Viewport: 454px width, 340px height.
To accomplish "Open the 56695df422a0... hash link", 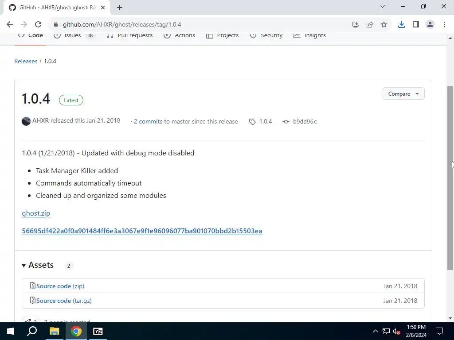I will [x=142, y=231].
